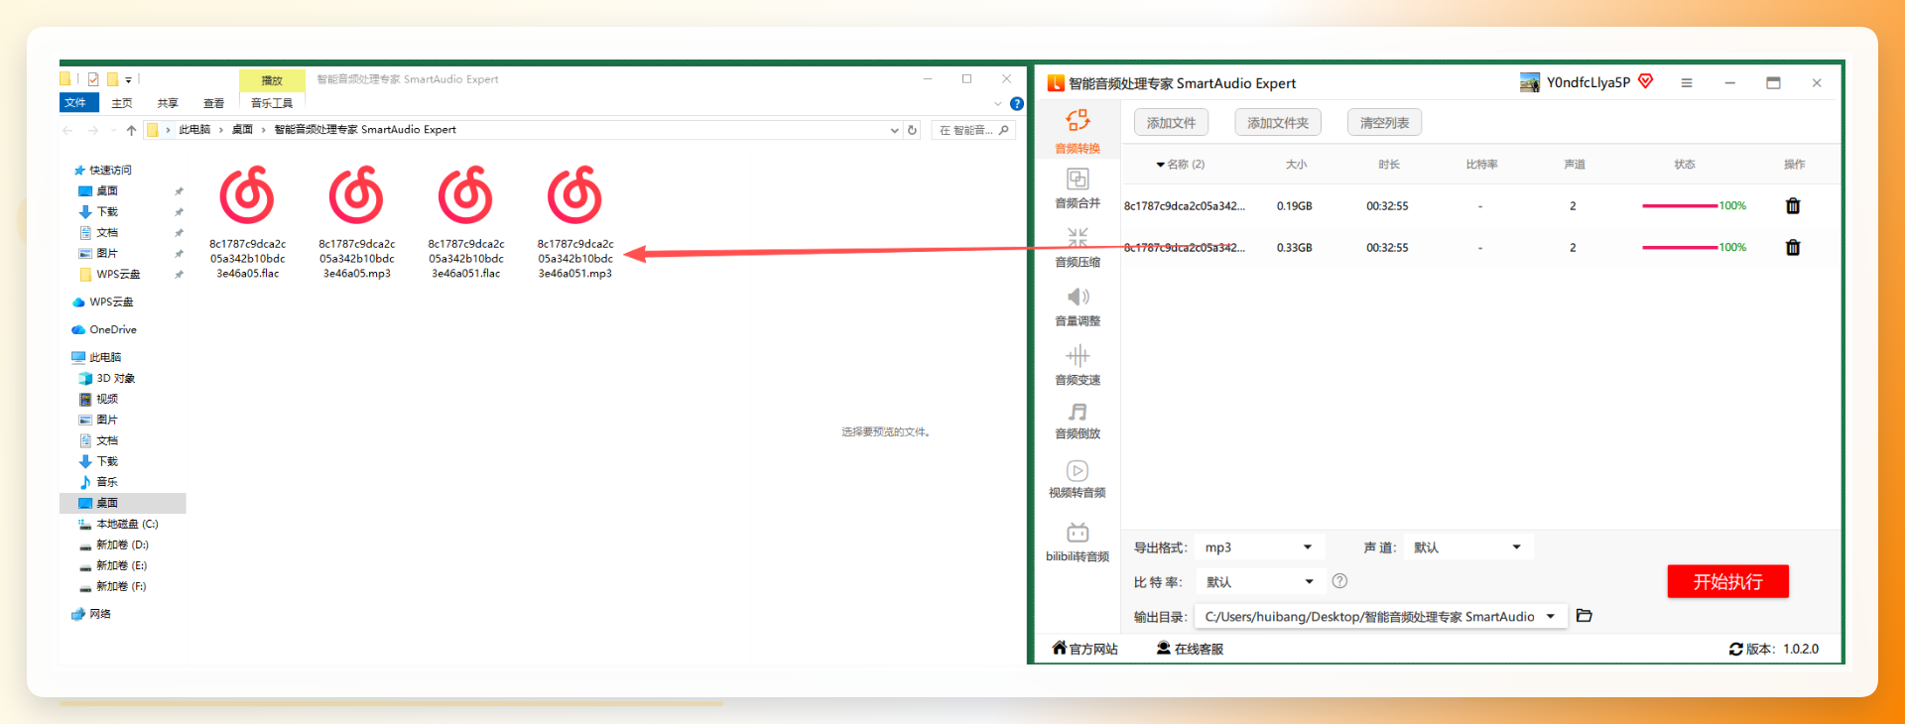Select file 3e46a05.mp3 in Explorer
1905x724 pixels.
tap(357, 222)
